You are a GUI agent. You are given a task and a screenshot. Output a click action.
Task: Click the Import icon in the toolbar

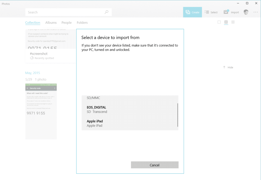pos(226,12)
